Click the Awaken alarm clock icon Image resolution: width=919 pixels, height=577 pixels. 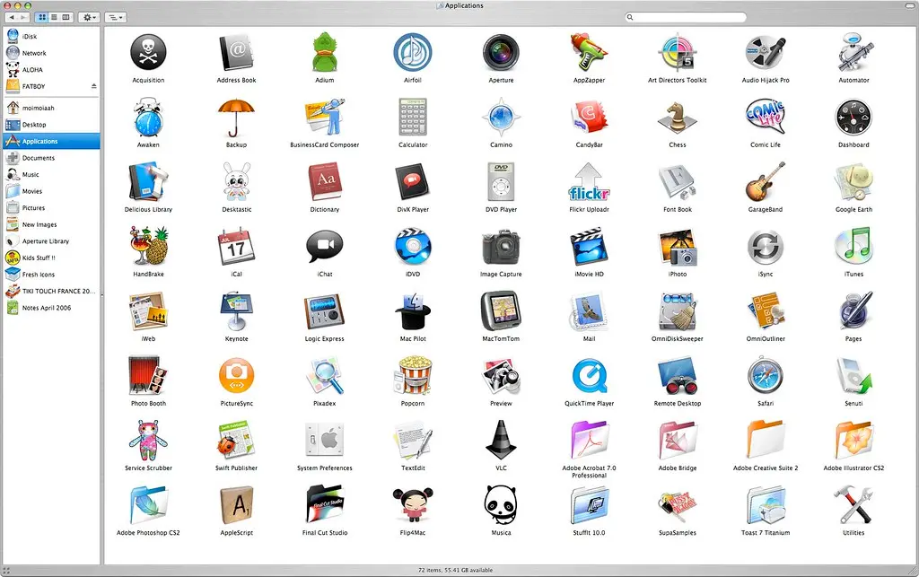[x=148, y=118]
